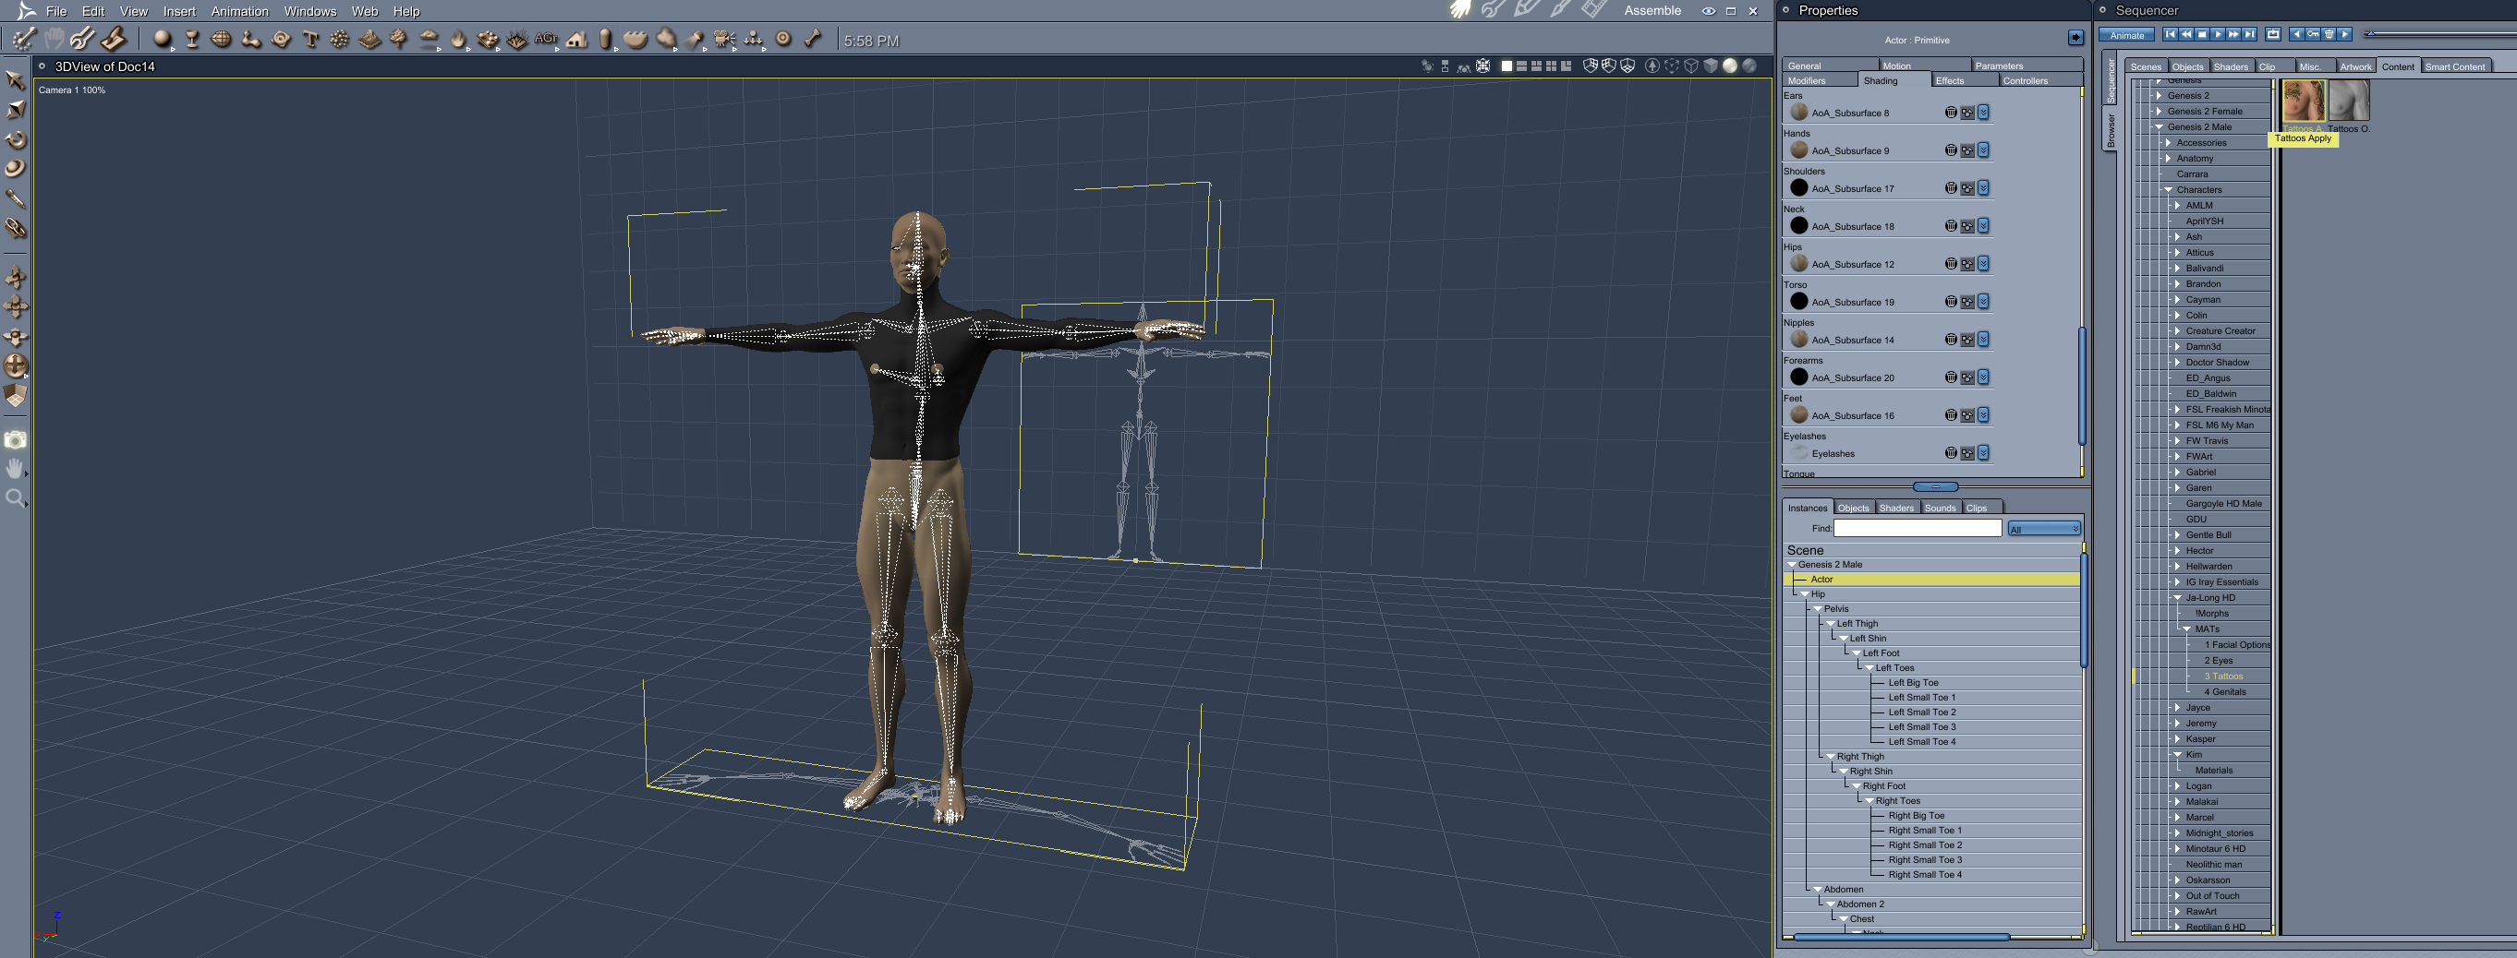Screen dimensions: 2517x958
Task: Insert a target helper object
Action: point(783,39)
